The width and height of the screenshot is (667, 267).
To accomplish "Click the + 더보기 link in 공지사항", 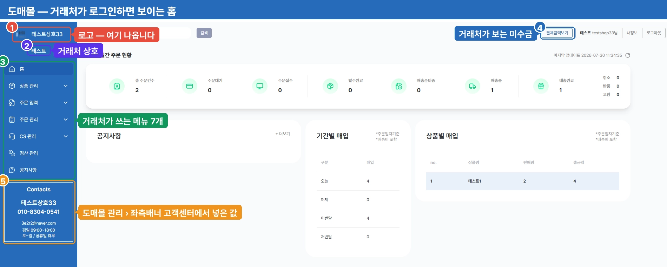I will pyautogui.click(x=283, y=134).
